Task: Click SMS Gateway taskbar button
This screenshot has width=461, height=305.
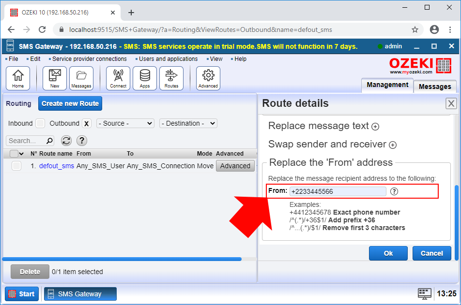Action: (80, 294)
